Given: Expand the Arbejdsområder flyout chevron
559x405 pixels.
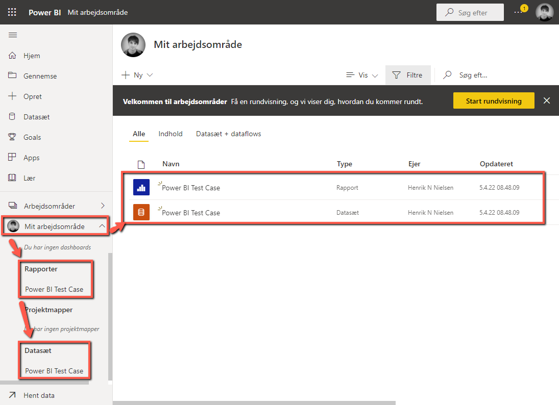Looking at the screenshot, I should pyautogui.click(x=103, y=206).
